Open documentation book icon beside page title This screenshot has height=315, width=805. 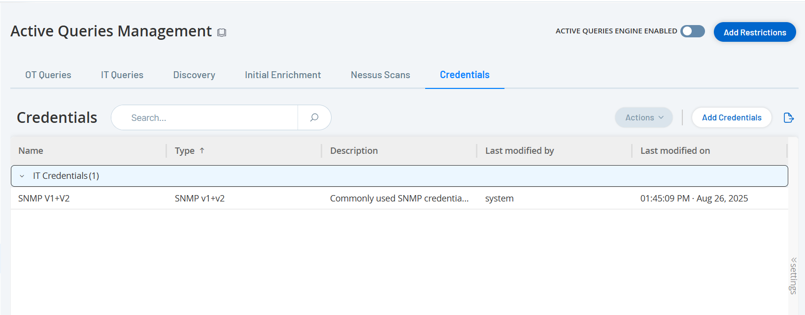pyautogui.click(x=222, y=32)
